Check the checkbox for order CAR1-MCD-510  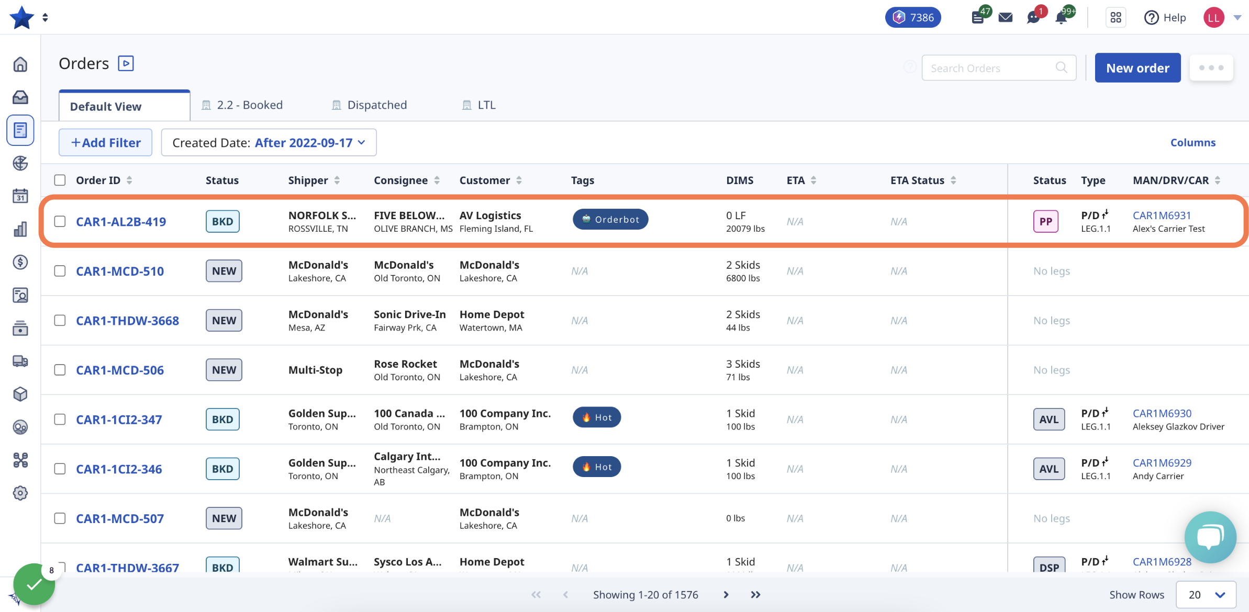pyautogui.click(x=60, y=271)
